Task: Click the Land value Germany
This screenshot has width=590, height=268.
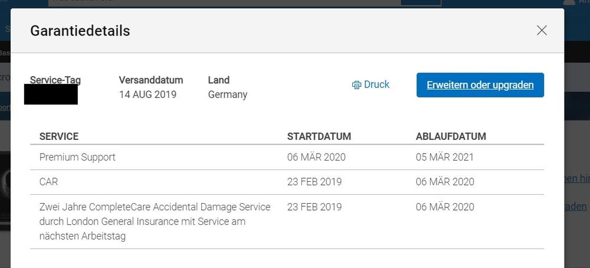Action: (228, 94)
